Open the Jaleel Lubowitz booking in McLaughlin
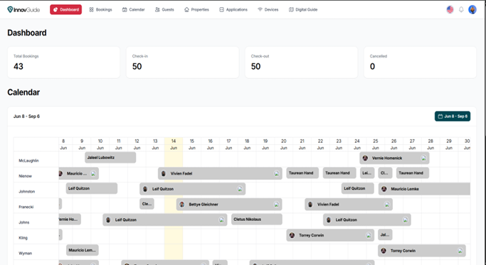The image size is (486, 265). coord(110,158)
